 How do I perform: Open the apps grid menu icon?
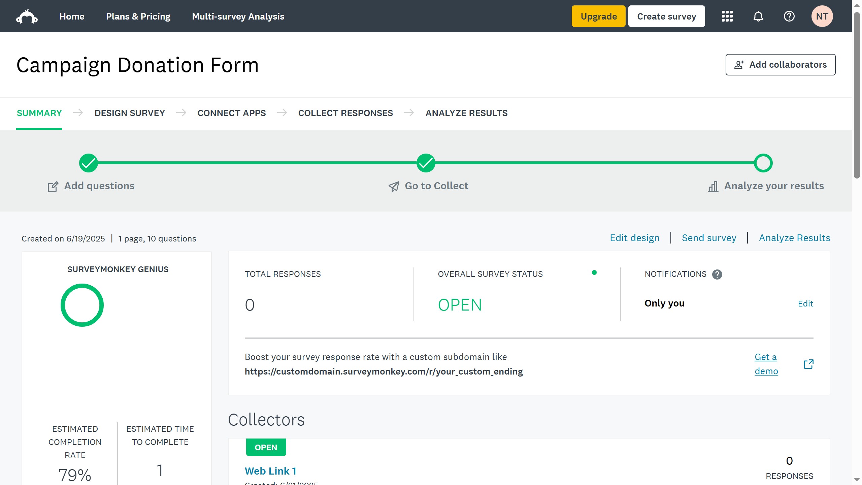727,17
